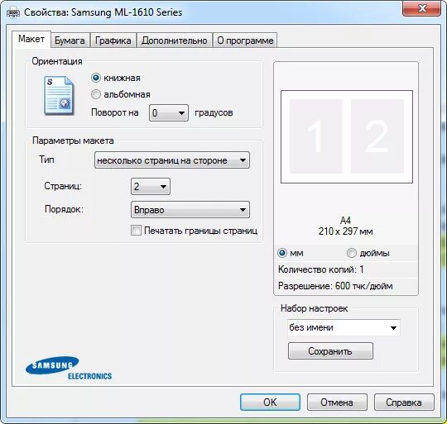This screenshot has height=424, width=447.
Task: Click the Samsung Electronics logo
Action: [x=69, y=368]
